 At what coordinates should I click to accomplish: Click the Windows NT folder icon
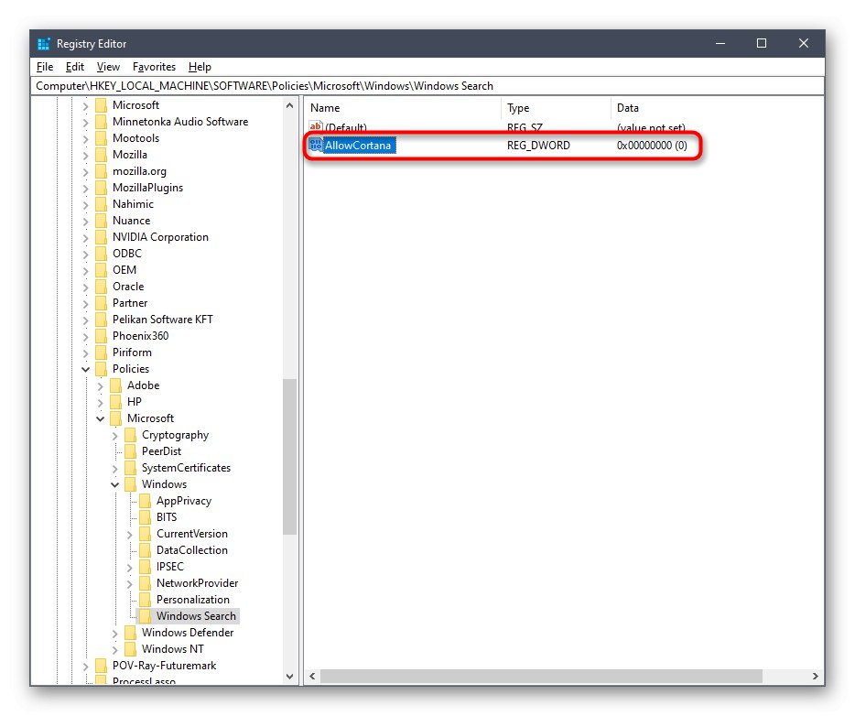coord(130,649)
